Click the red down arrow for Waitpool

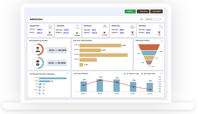(x=104, y=33)
